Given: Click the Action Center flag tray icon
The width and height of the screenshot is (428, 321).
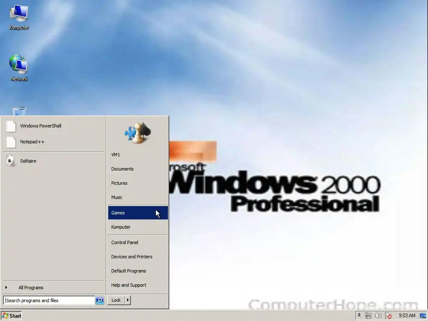Looking at the screenshot, I should coord(388,316).
